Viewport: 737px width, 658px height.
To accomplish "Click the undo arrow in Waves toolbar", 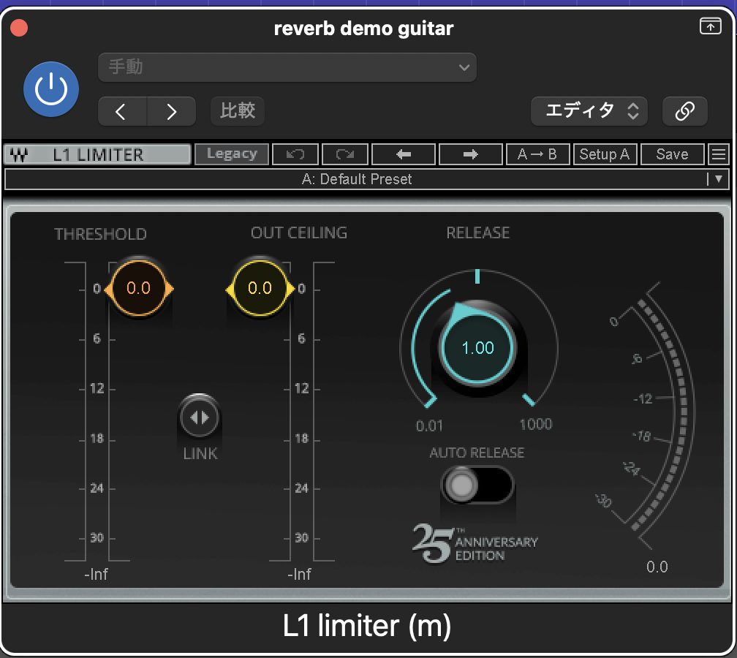I will click(x=295, y=154).
